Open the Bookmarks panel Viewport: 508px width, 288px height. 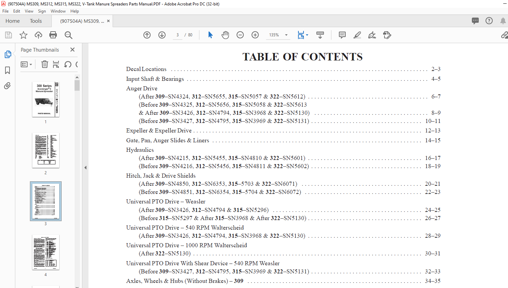[7, 70]
